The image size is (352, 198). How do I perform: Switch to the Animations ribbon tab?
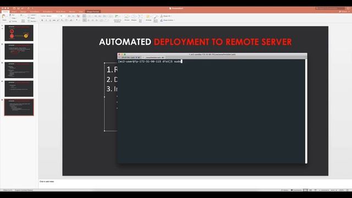tap(48, 12)
